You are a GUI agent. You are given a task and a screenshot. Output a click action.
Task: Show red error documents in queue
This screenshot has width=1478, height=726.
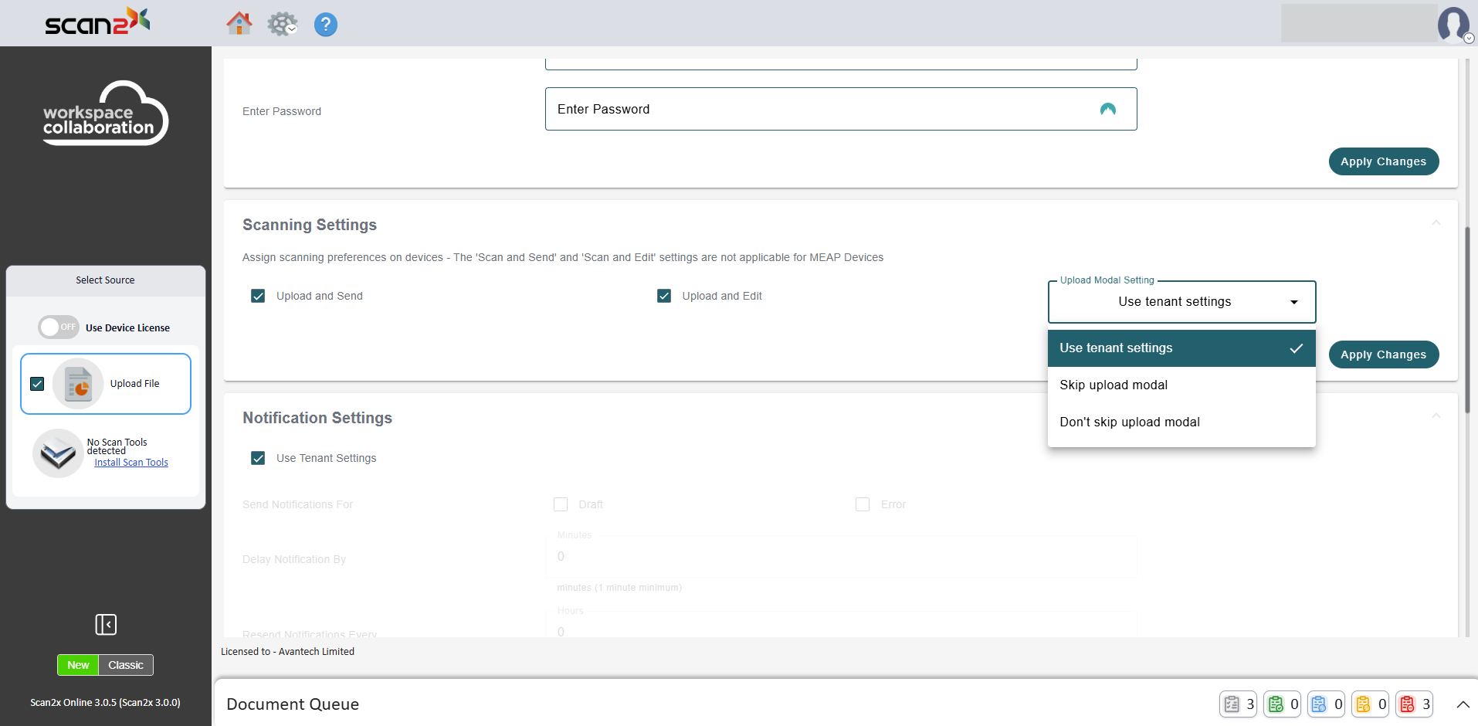[x=1414, y=704]
